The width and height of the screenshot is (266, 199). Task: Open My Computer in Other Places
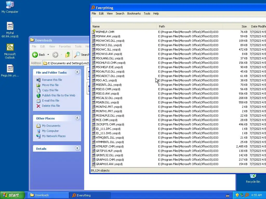tap(50, 131)
